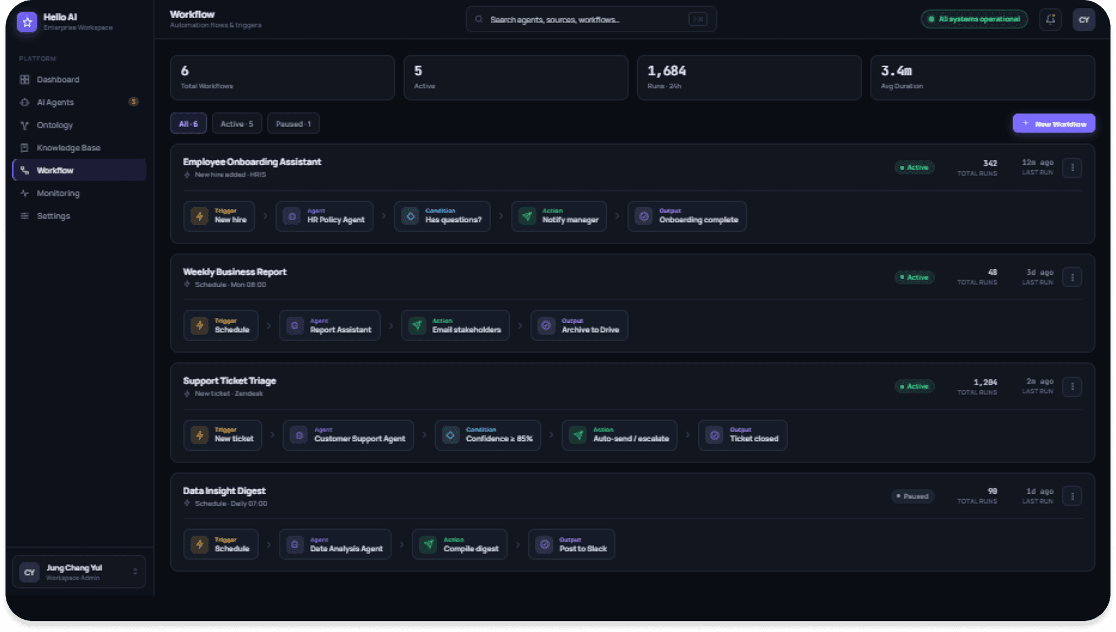Select the Knowledge Base sidebar icon
Viewport: 1116px width, 632px height.
click(x=24, y=148)
